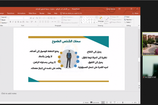Click Reset slide button
Image resolution: width=158 pixels, height=105 pixels.
pyautogui.click(x=3, y=20)
